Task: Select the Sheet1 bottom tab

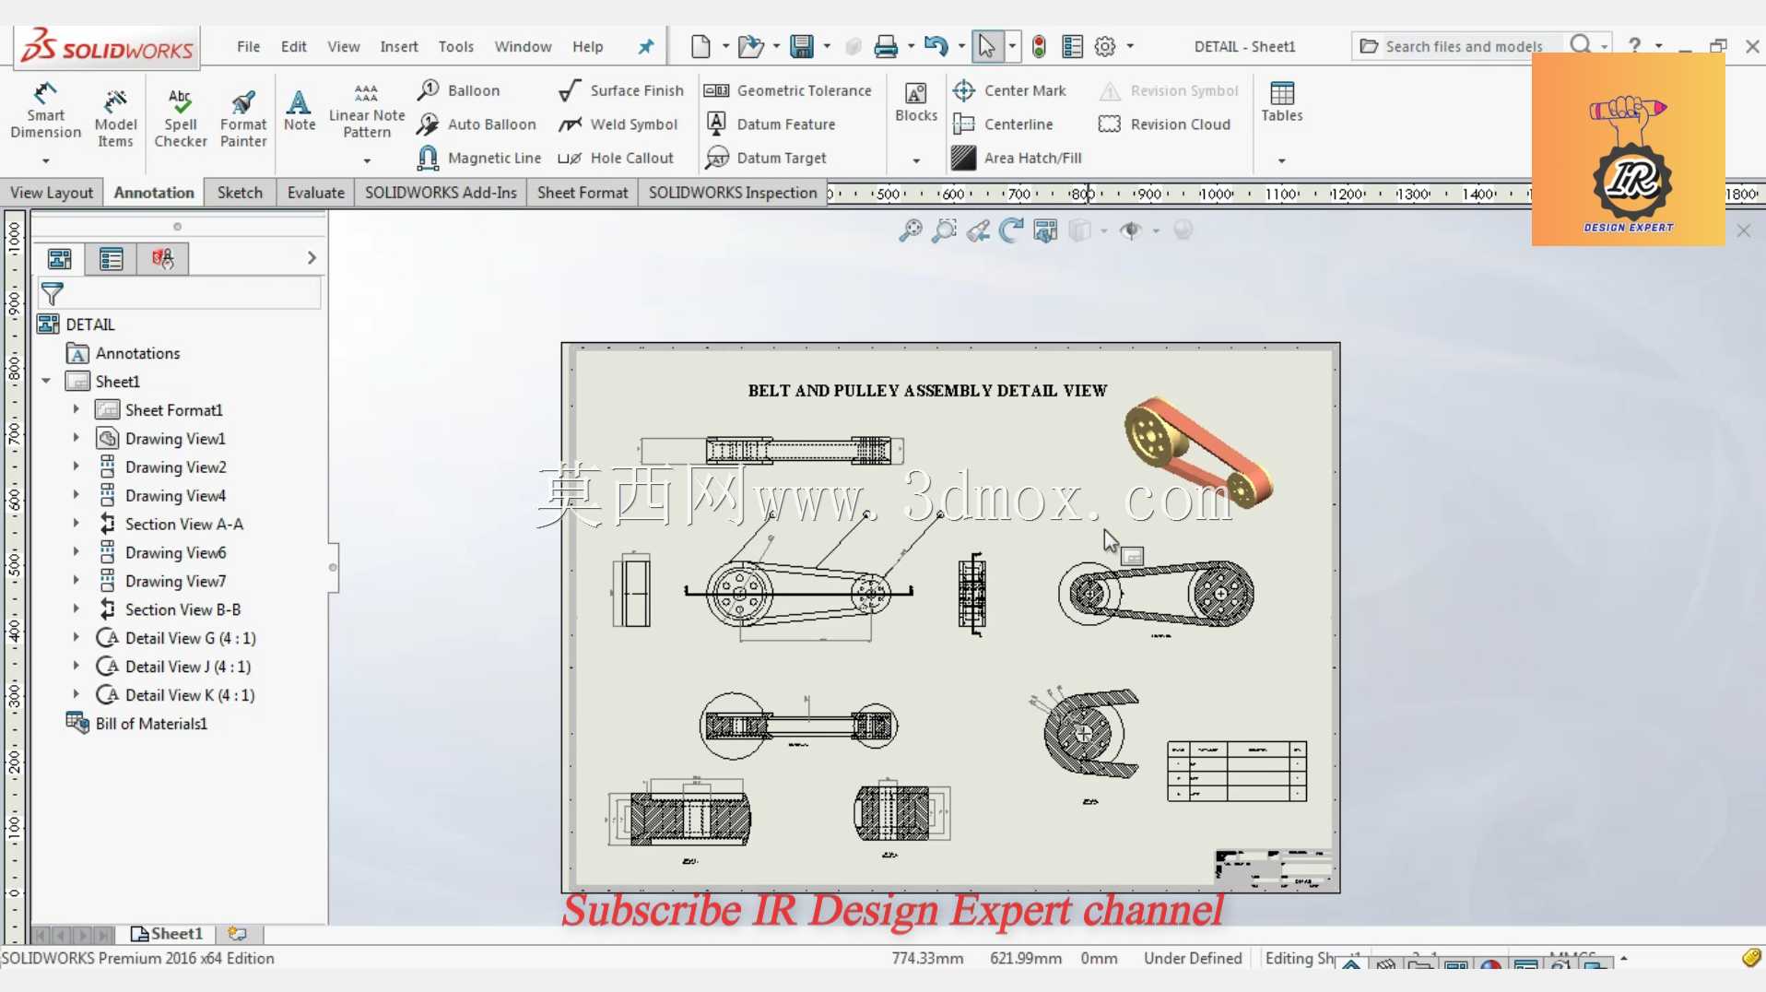Action: [x=168, y=934]
